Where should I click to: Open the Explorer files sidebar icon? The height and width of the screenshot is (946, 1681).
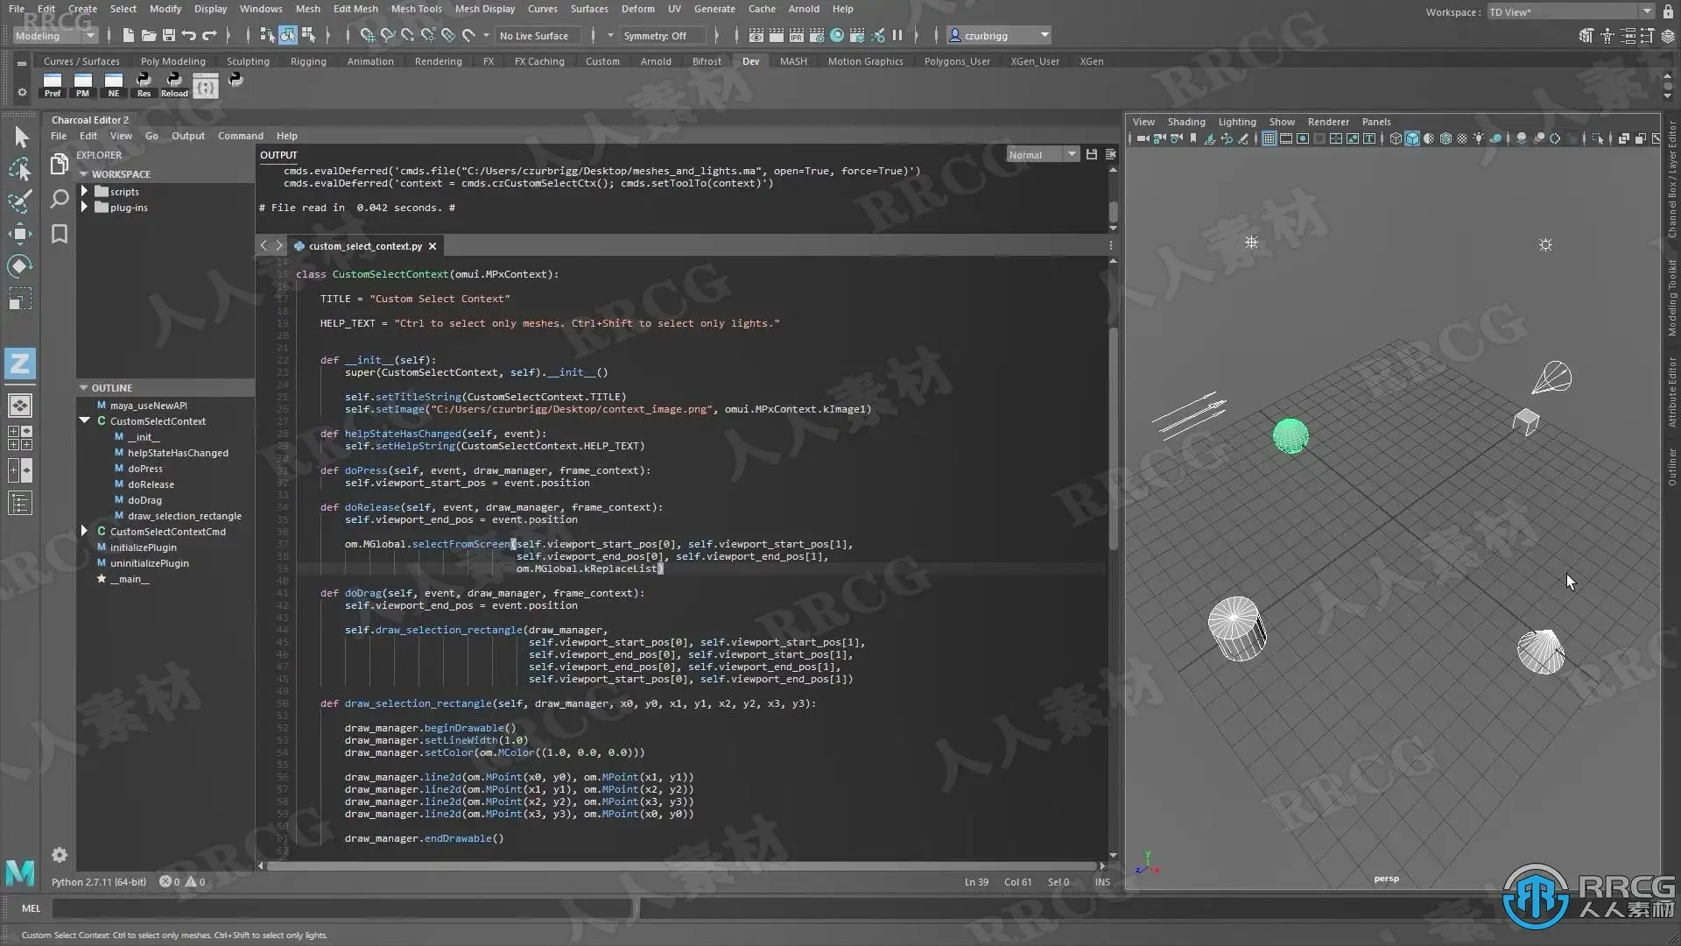59,164
